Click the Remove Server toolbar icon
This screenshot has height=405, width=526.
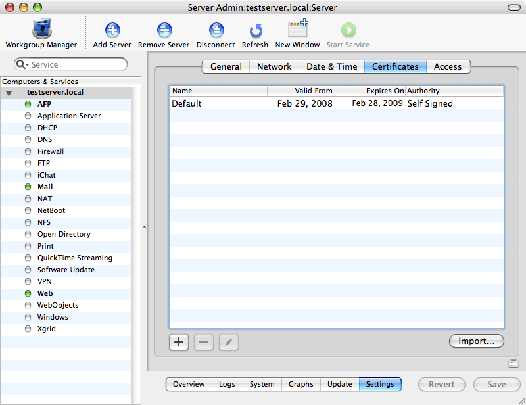164,30
